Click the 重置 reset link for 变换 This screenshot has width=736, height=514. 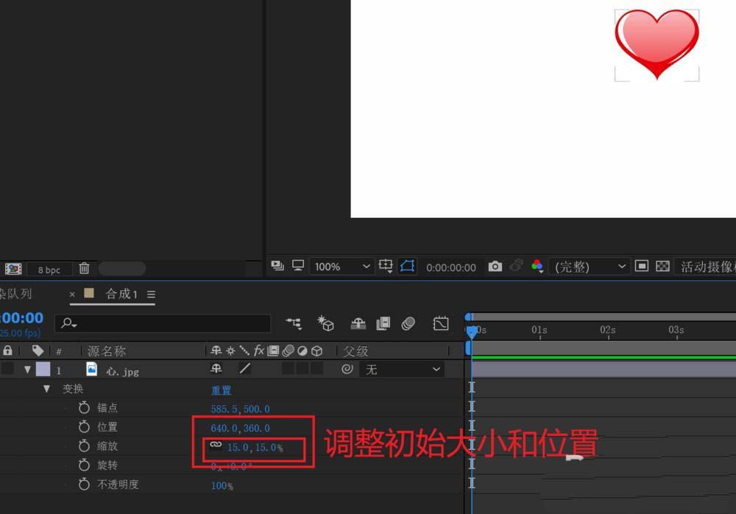coord(221,389)
